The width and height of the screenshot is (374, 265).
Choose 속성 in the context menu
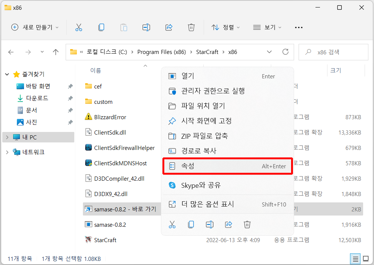(x=228, y=166)
